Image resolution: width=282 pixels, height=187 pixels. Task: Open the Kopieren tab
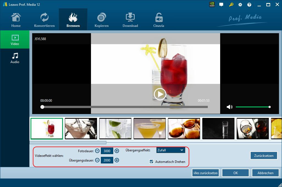coord(101,20)
